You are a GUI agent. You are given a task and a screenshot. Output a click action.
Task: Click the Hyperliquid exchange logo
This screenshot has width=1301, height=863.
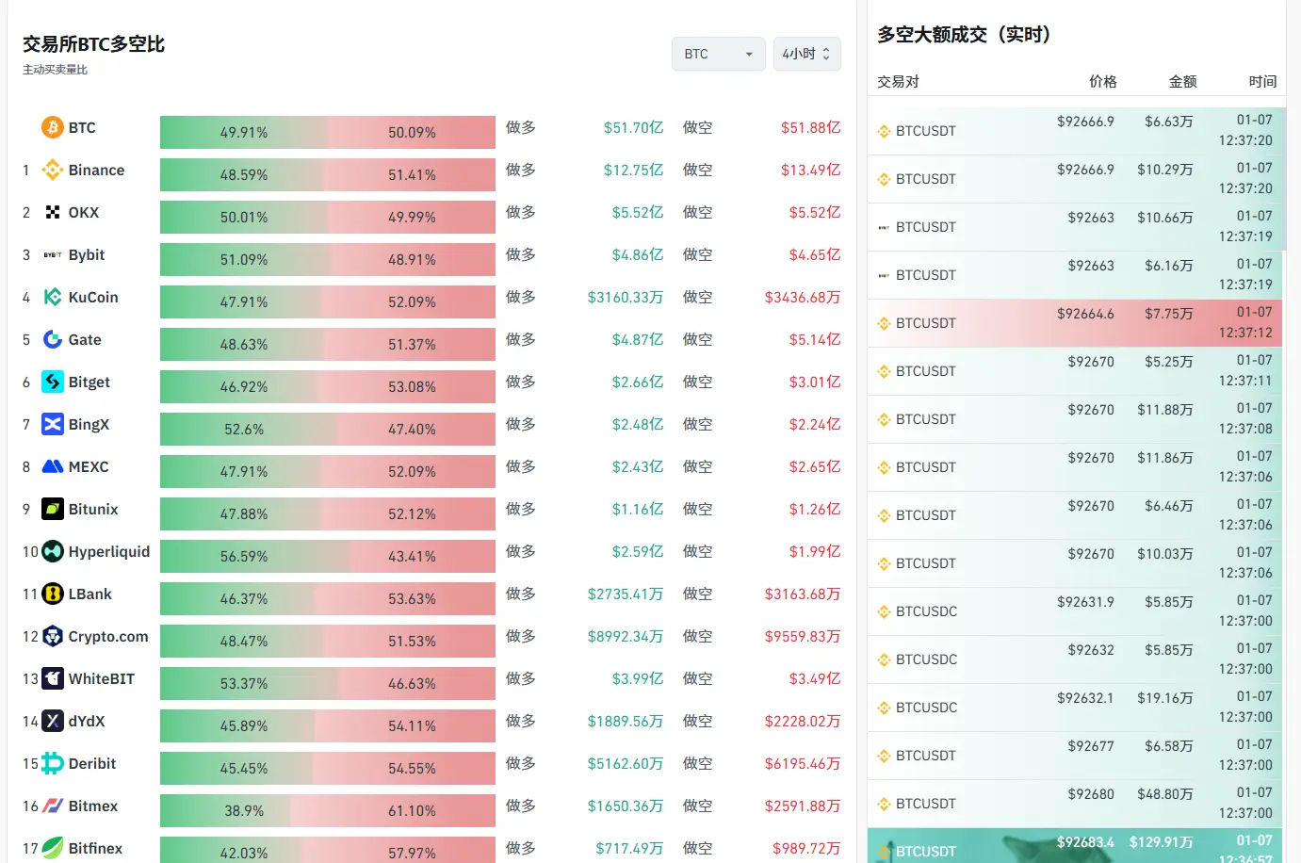[53, 551]
